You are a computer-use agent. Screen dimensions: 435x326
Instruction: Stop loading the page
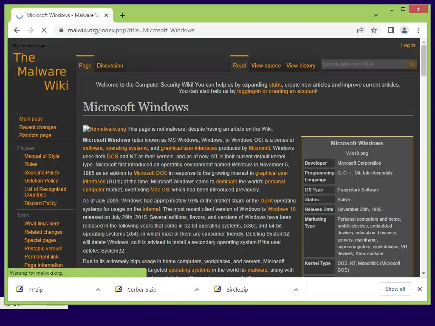click(x=44, y=30)
